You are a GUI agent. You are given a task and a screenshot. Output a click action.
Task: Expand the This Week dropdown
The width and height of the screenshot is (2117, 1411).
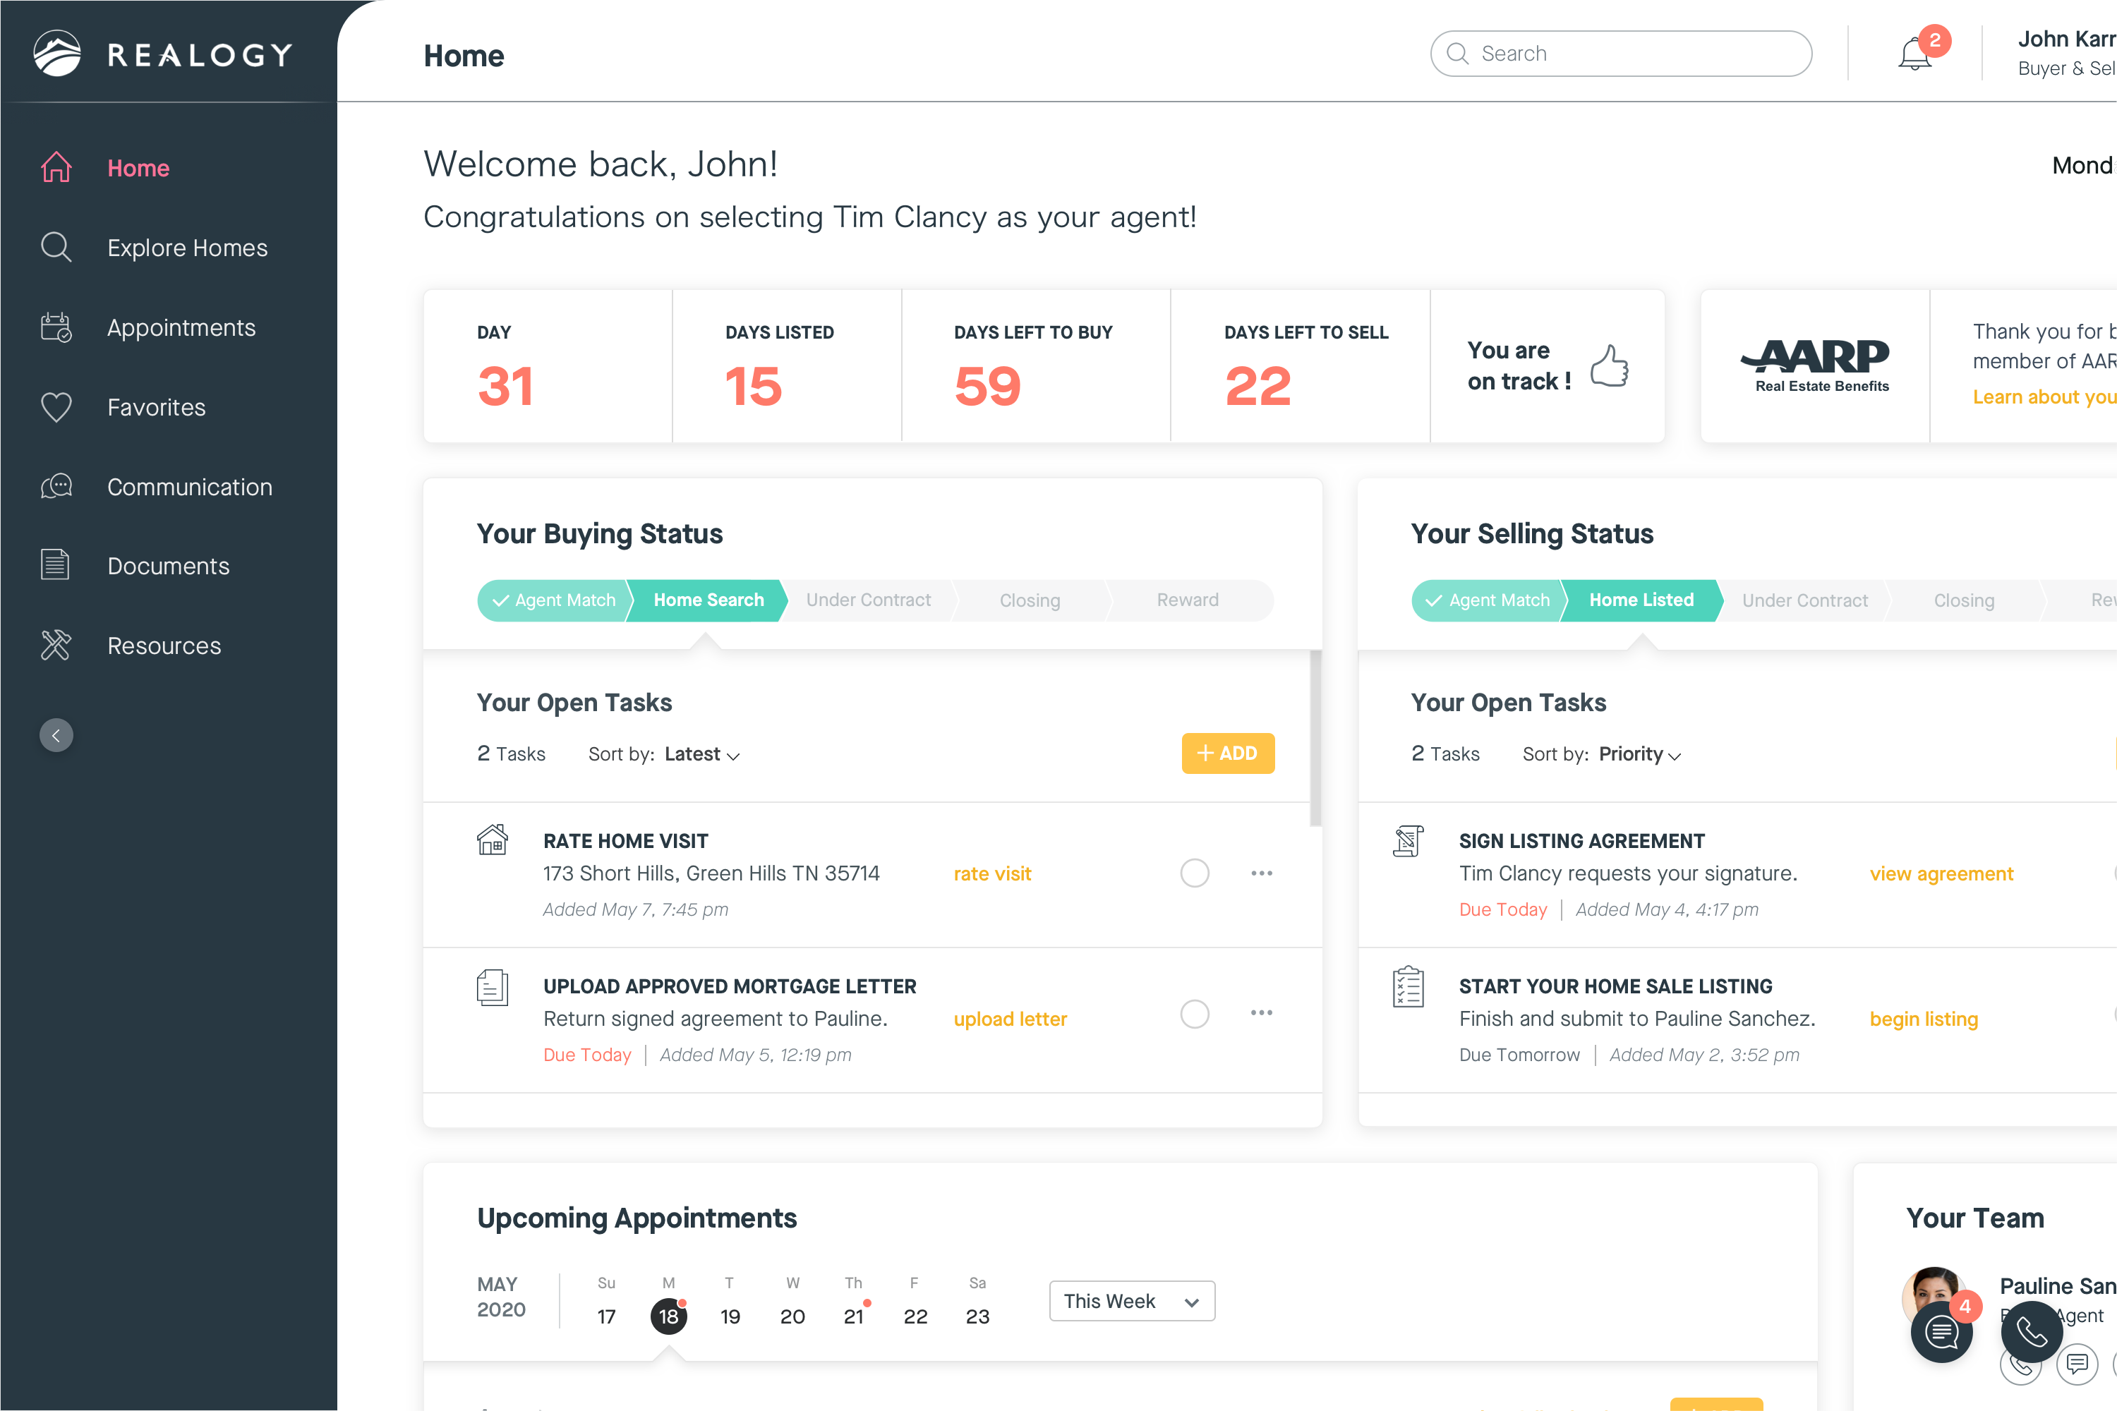point(1131,1301)
